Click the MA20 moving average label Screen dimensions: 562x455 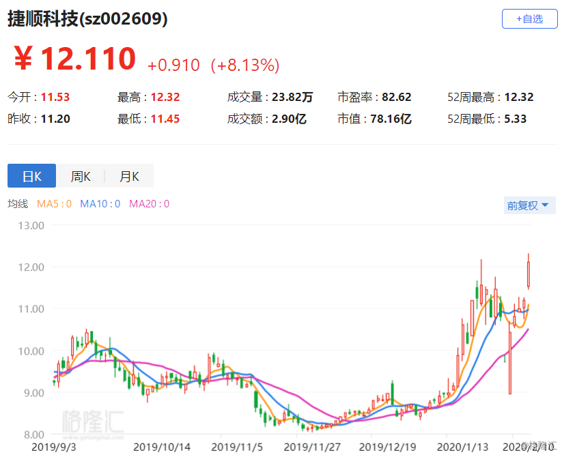coord(149,204)
